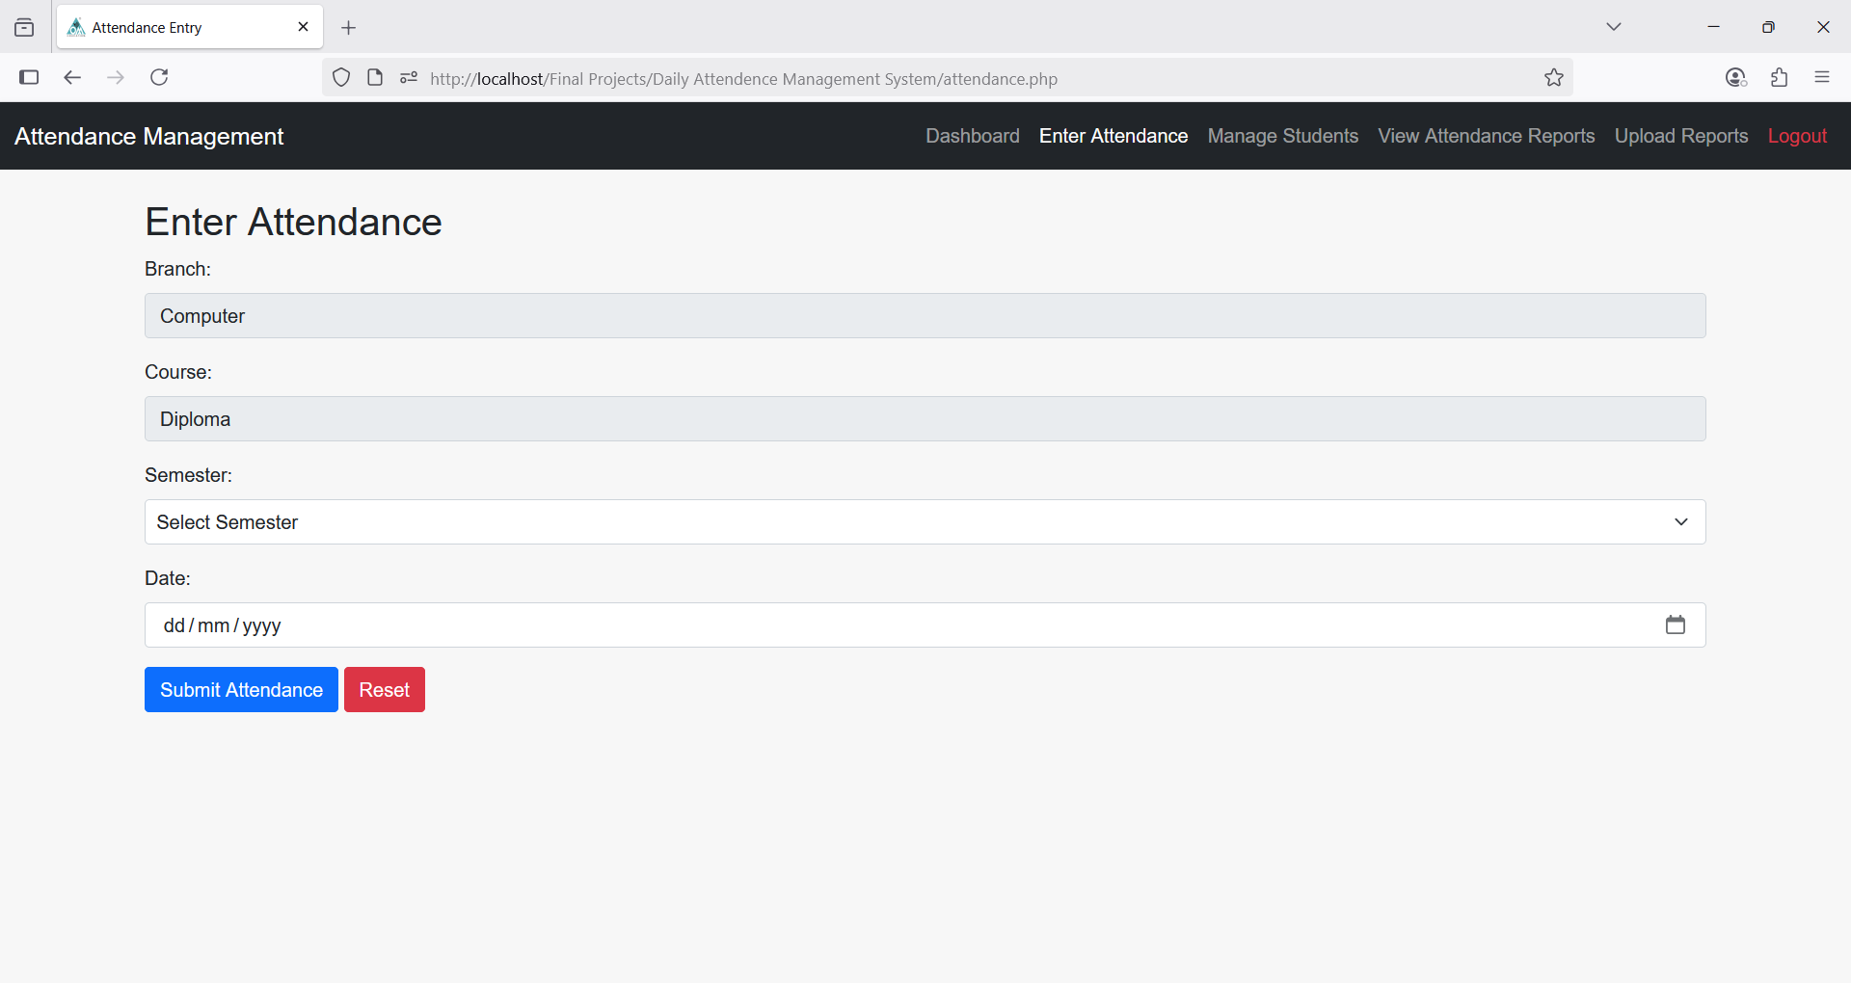Click the browser back arrow icon
The width and height of the screenshot is (1851, 983).
pos(72,78)
